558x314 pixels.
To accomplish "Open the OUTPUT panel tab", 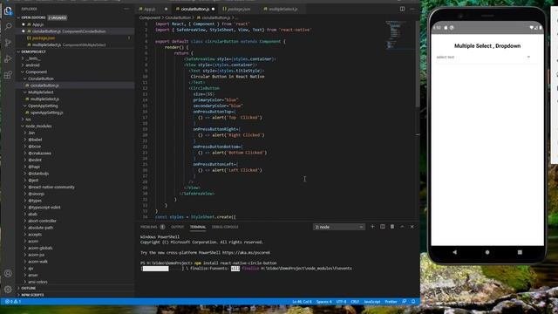I will coord(177,227).
